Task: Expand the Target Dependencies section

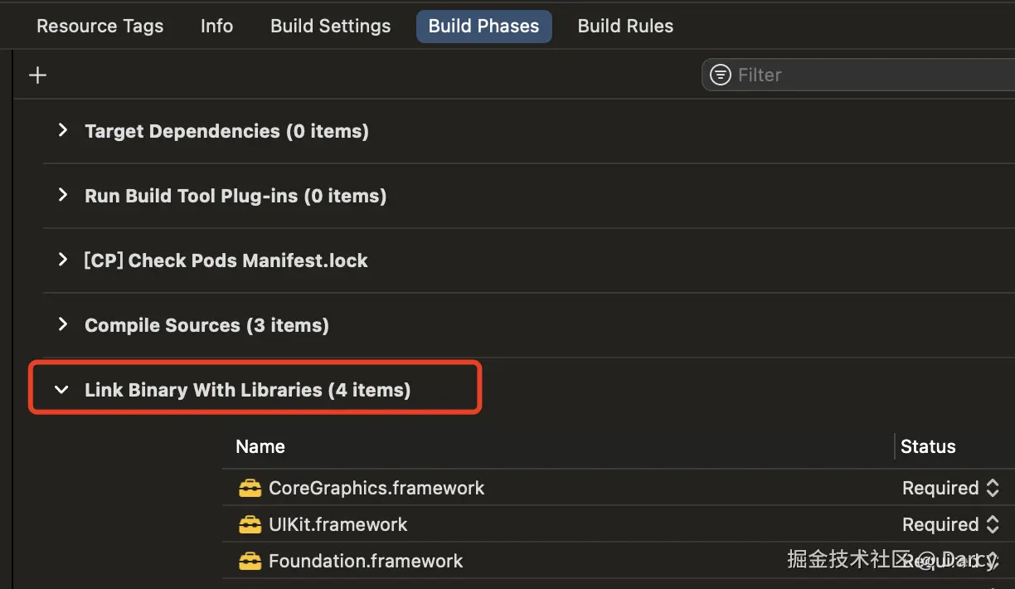Action: [x=62, y=130]
